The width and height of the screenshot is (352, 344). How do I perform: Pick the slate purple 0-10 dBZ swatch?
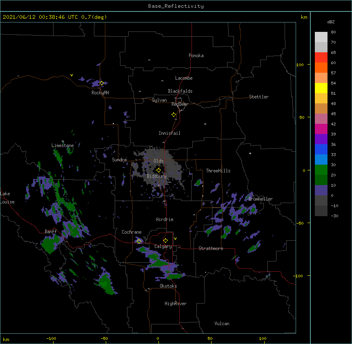pos(321,190)
